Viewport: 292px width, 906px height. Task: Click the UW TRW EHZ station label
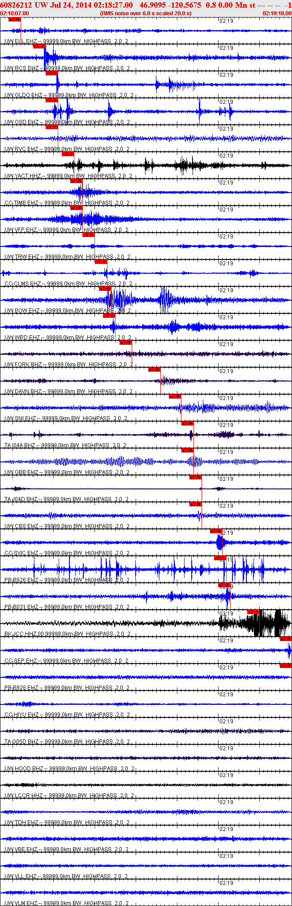click(x=22, y=257)
